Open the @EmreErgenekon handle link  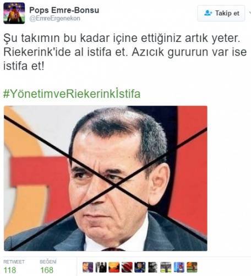pyautogui.click(x=54, y=18)
